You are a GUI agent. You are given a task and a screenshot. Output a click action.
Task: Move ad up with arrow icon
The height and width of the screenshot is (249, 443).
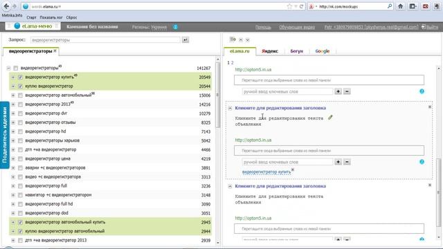[241, 40]
